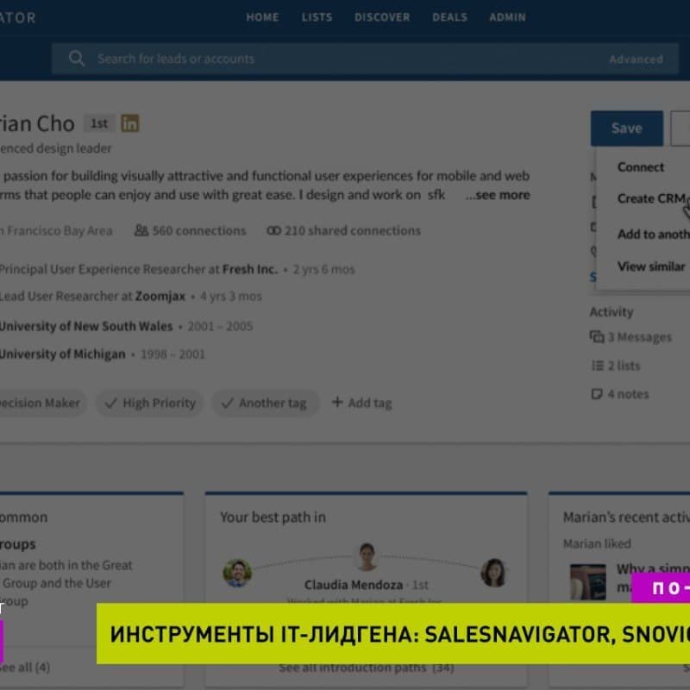Open DISCOVER menu item
This screenshot has height=690, width=690.
pyautogui.click(x=382, y=17)
